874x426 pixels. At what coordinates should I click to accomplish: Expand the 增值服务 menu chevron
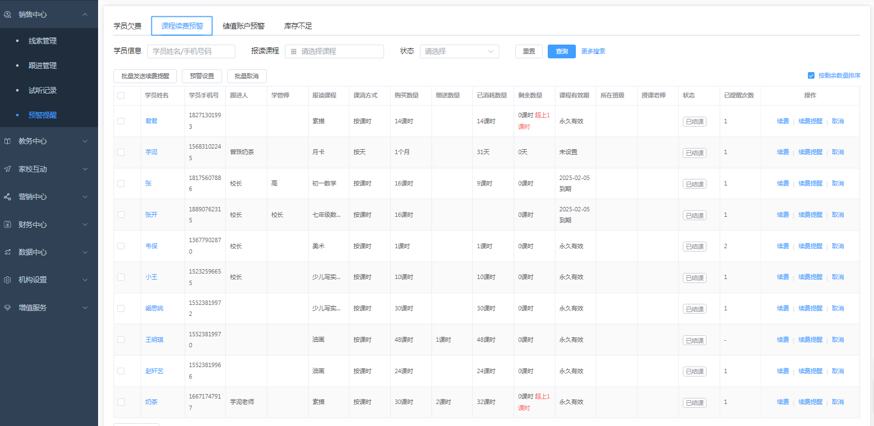tap(85, 308)
